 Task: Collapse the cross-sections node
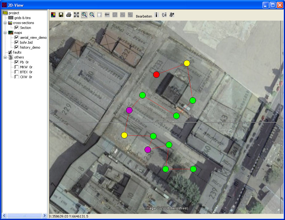point(5,23)
